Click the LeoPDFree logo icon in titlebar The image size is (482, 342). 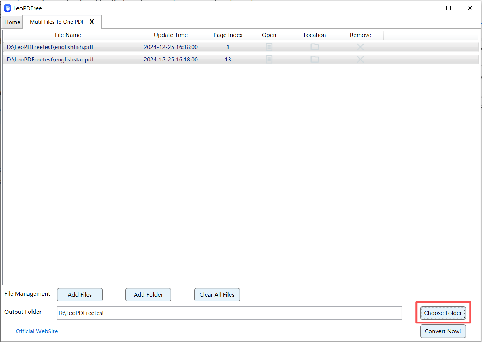(7, 8)
